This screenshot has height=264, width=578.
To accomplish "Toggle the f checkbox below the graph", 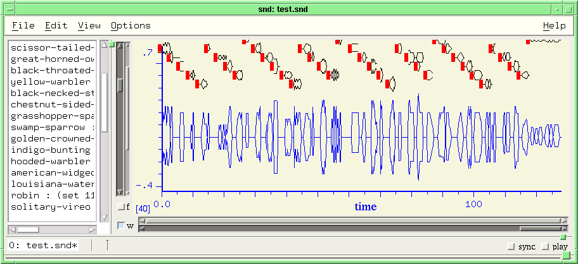I will point(121,207).
